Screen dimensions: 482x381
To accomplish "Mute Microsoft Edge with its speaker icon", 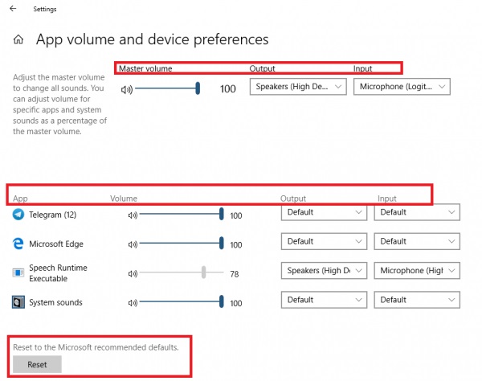I will 133,244.
